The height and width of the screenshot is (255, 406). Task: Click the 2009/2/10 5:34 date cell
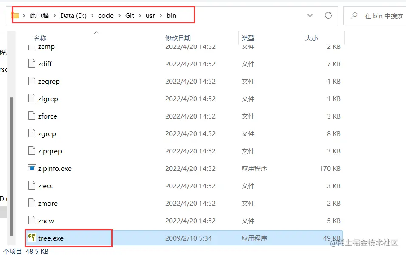[x=189, y=238]
